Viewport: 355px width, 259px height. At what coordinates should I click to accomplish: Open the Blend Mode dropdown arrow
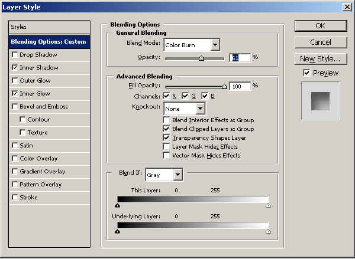tap(215, 45)
